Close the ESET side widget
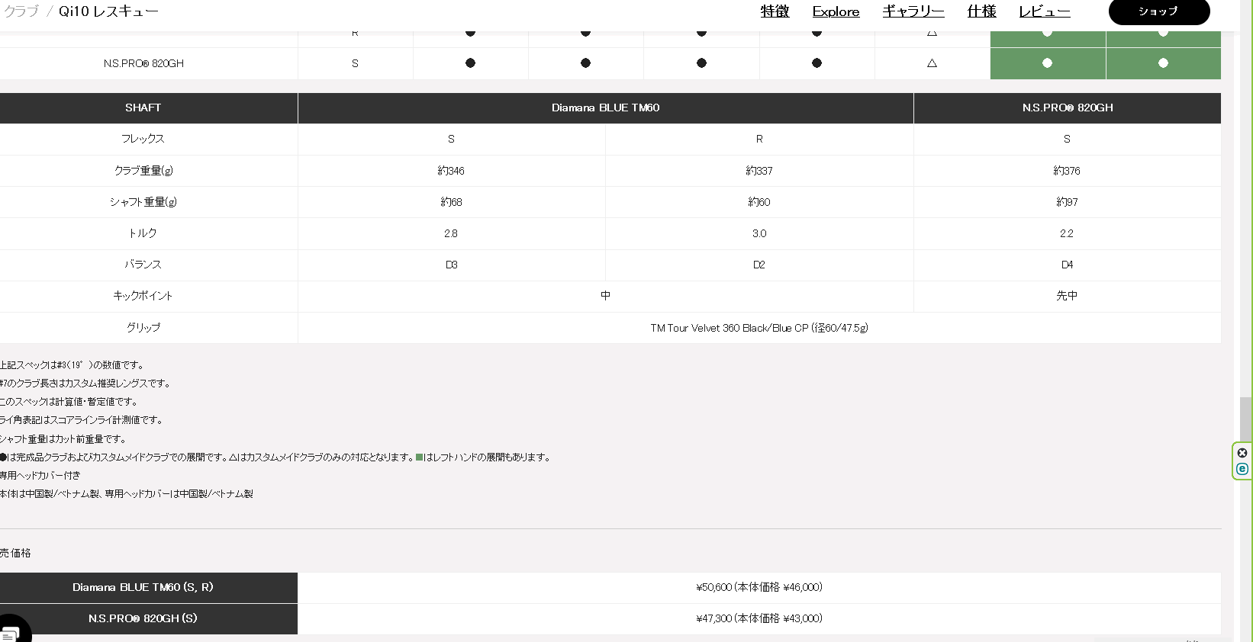1253x642 pixels. [1242, 453]
